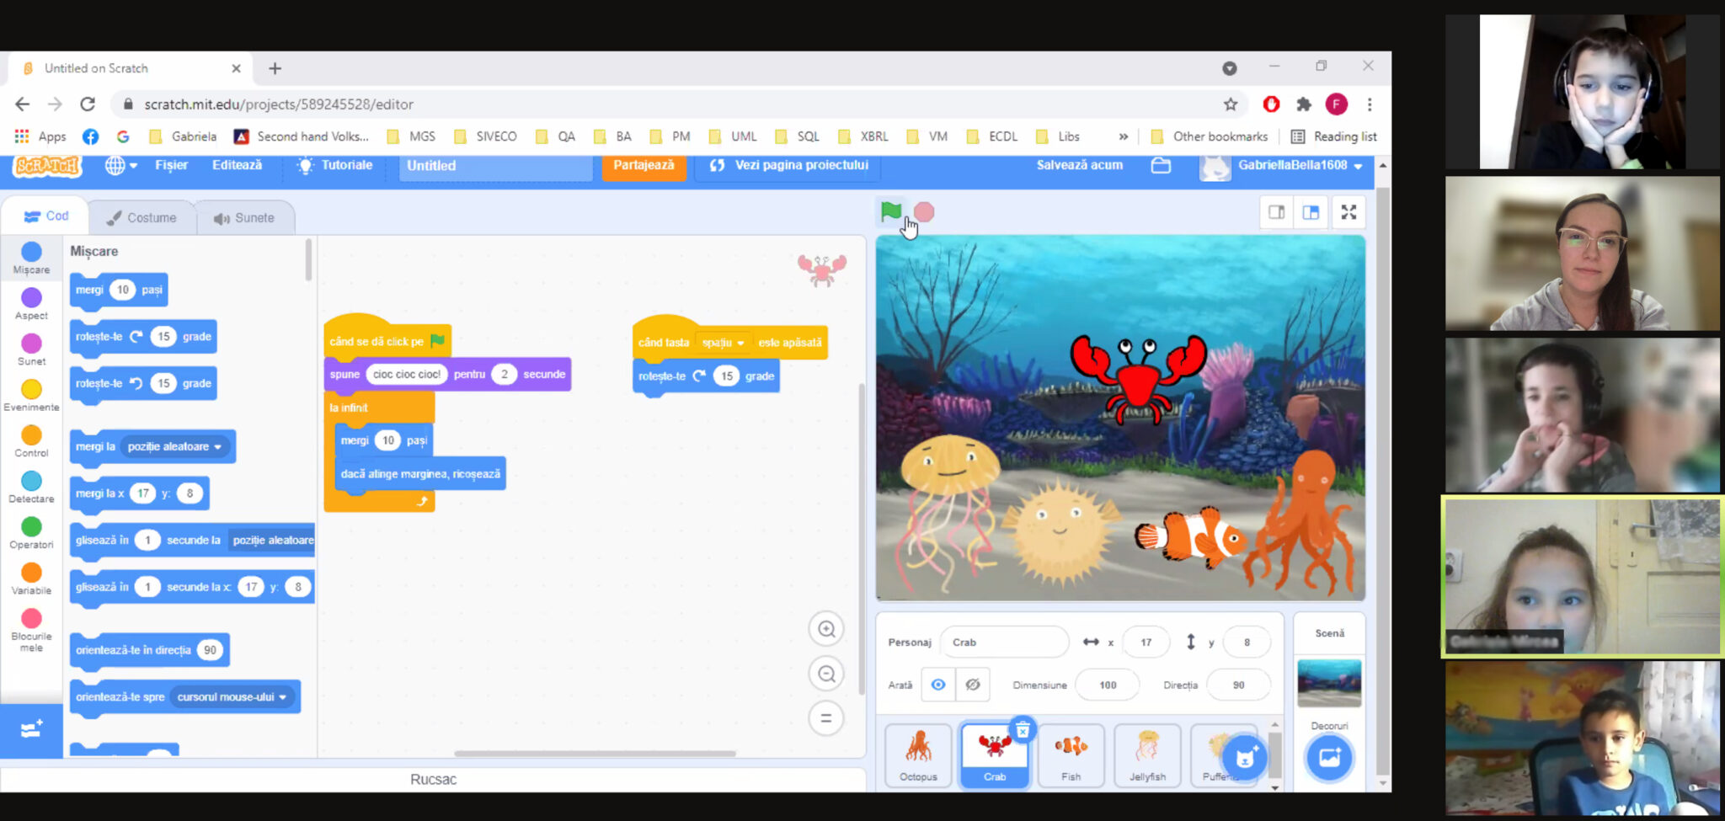Click the Adaugă extensie icon at bottom left

31,729
